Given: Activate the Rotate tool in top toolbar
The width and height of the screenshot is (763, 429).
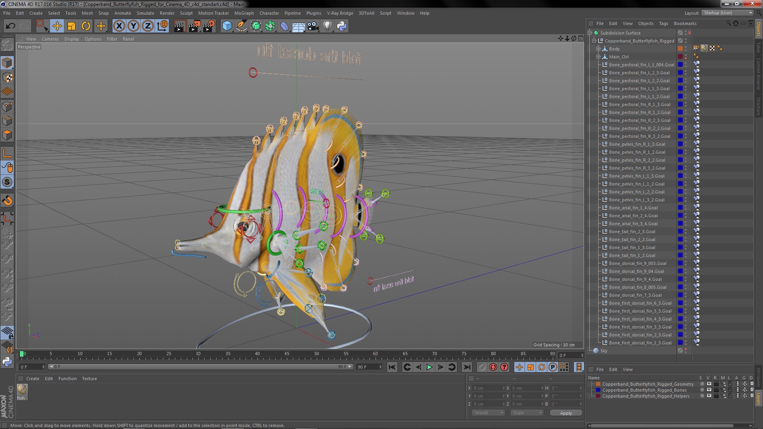Looking at the screenshot, I should [86, 26].
